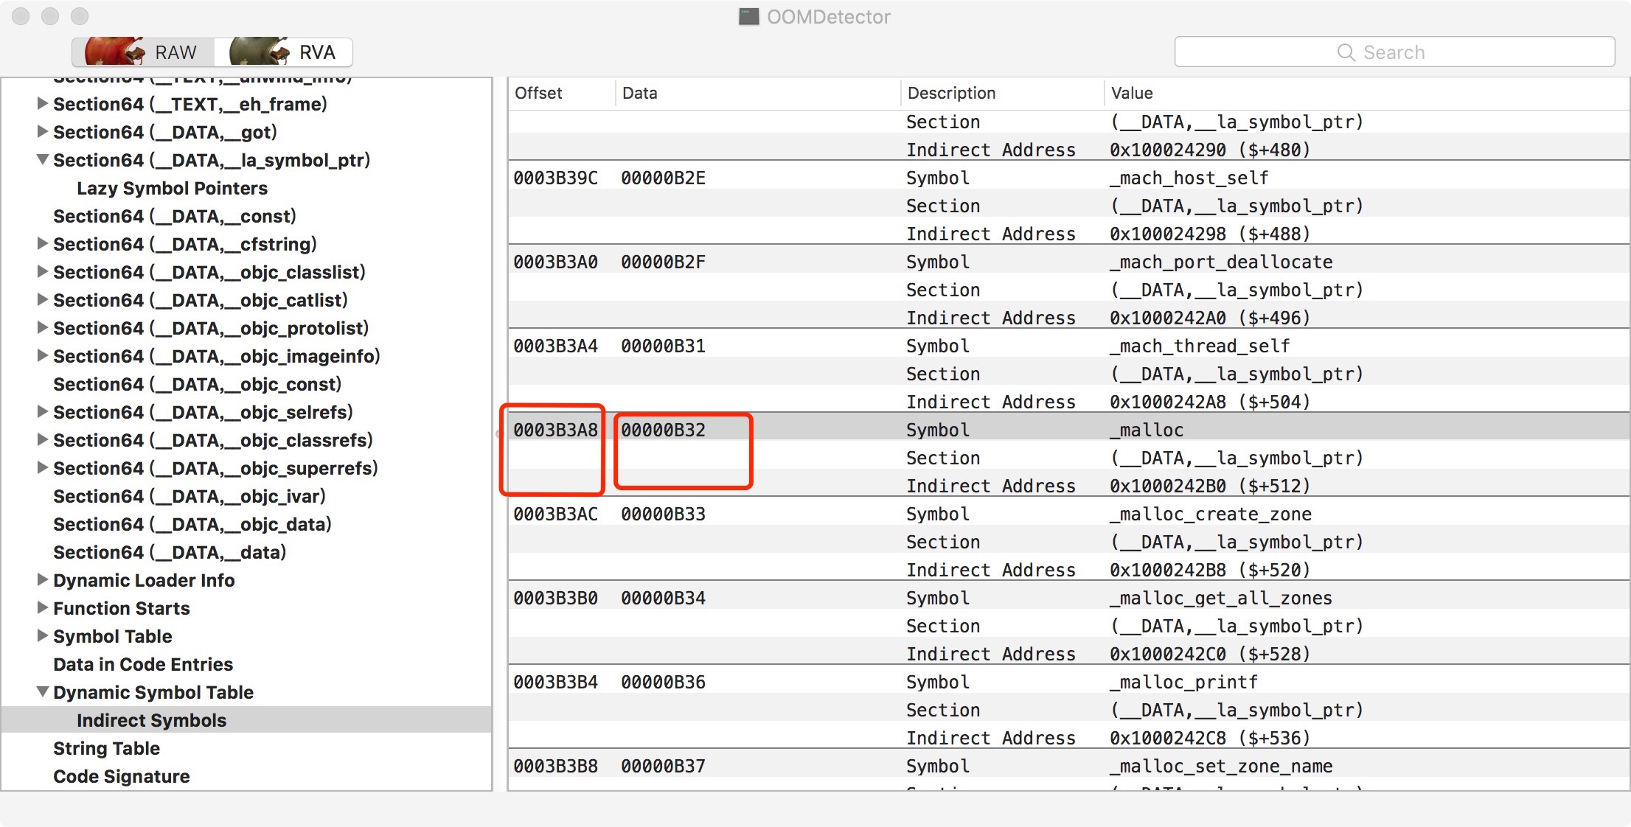Click the OOMDetector title document icon
The height and width of the screenshot is (827, 1631).
tap(748, 16)
